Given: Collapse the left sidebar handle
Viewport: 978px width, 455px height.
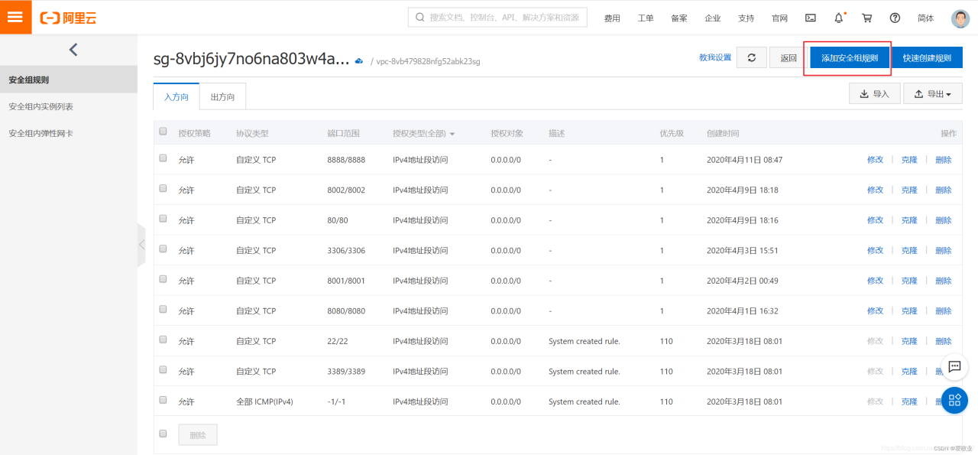Looking at the screenshot, I should tap(141, 245).
